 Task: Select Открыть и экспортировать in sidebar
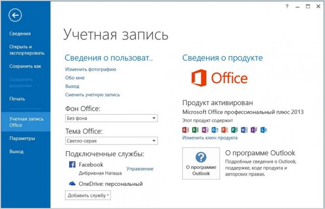(x=27, y=50)
